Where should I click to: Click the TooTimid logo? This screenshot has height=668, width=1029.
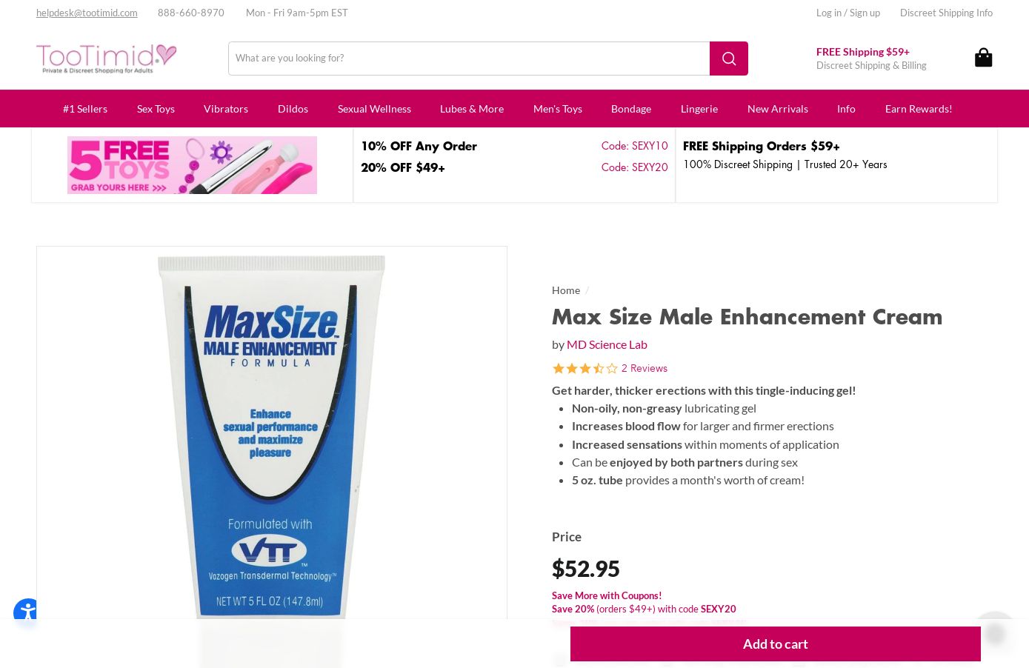(x=107, y=59)
